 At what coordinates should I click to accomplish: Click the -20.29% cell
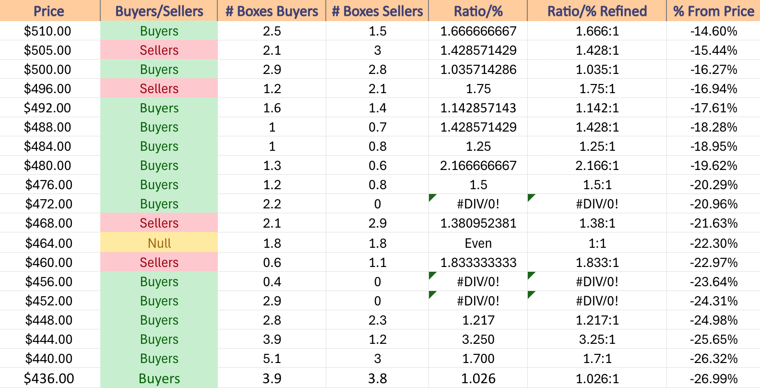(x=713, y=184)
